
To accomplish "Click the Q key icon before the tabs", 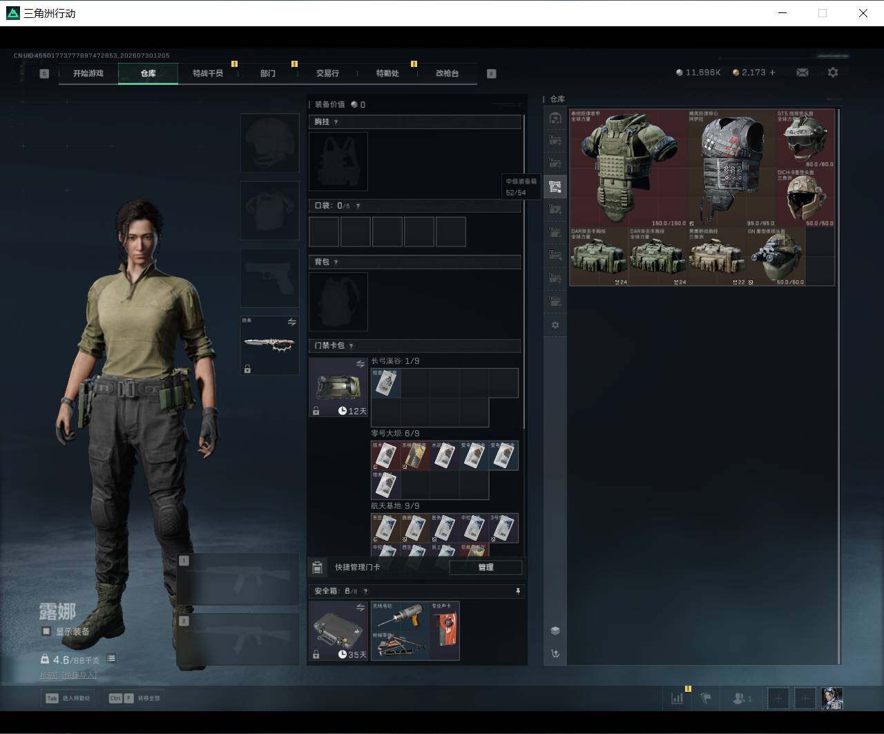I will [x=44, y=73].
